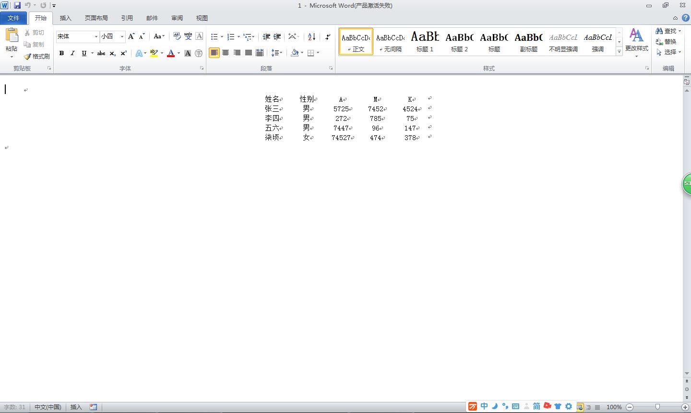Click the Change Styles (更改样式) button
The height and width of the screenshot is (413, 691).
click(x=636, y=42)
